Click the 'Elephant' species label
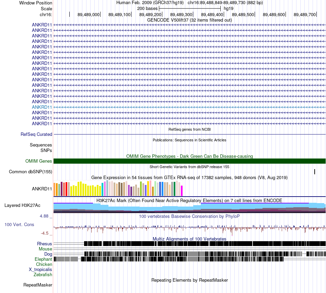The height and width of the screenshot is (293, 326). tap(44, 259)
